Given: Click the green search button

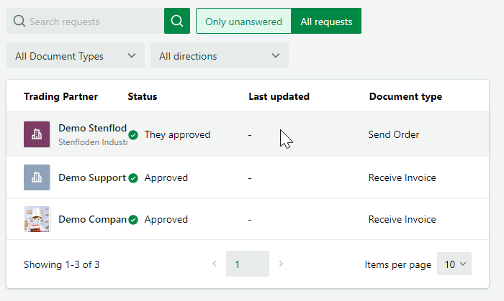Looking at the screenshot, I should coord(177,21).
